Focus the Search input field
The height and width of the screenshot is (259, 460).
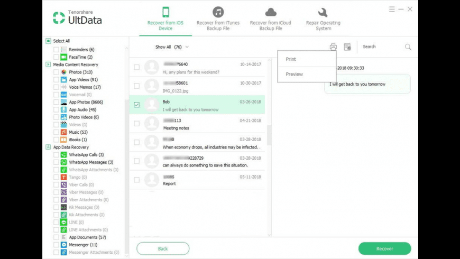tap(381, 47)
